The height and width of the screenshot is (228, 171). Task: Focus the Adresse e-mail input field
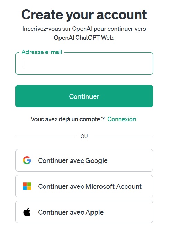pyautogui.click(x=84, y=63)
